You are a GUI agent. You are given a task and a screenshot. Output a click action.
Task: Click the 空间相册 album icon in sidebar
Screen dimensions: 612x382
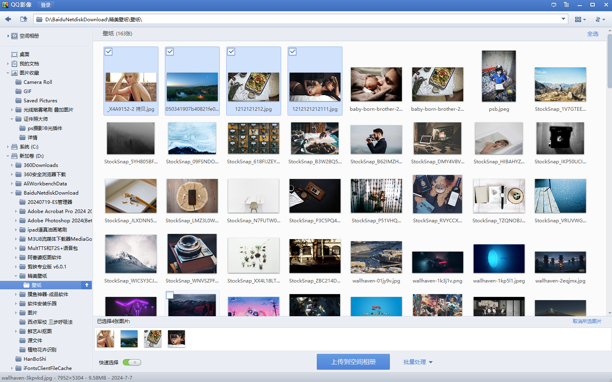pos(14,36)
